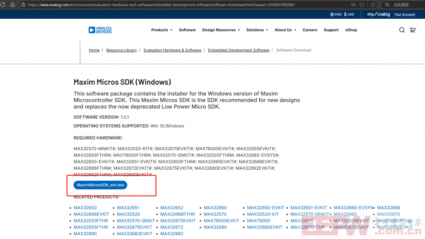Open MAX32665 product link
Image resolution: width=425 pixels, height=239 pixels.
345,214
